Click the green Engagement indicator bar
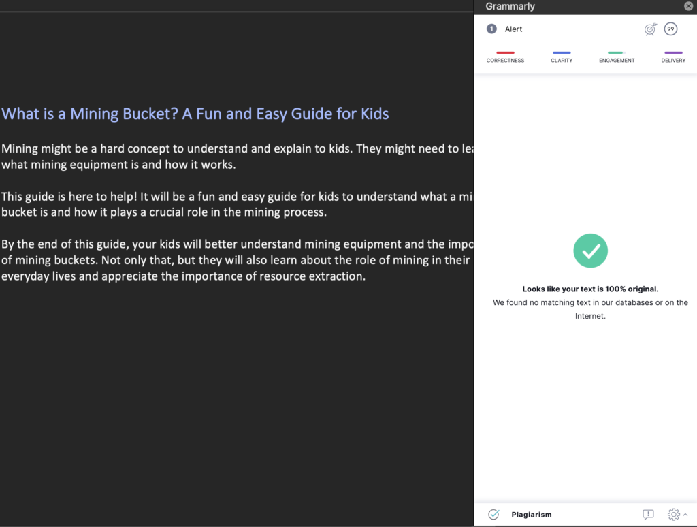 pyautogui.click(x=617, y=52)
